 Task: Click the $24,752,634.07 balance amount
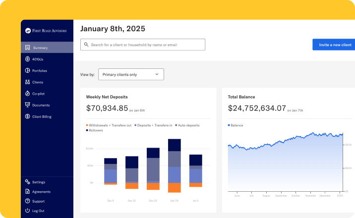(x=257, y=108)
